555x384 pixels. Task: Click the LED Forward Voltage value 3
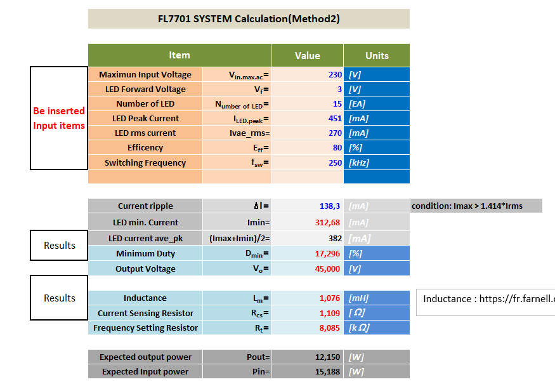[307, 89]
